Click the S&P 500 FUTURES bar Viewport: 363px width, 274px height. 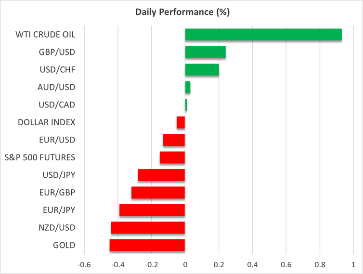[x=172, y=157]
